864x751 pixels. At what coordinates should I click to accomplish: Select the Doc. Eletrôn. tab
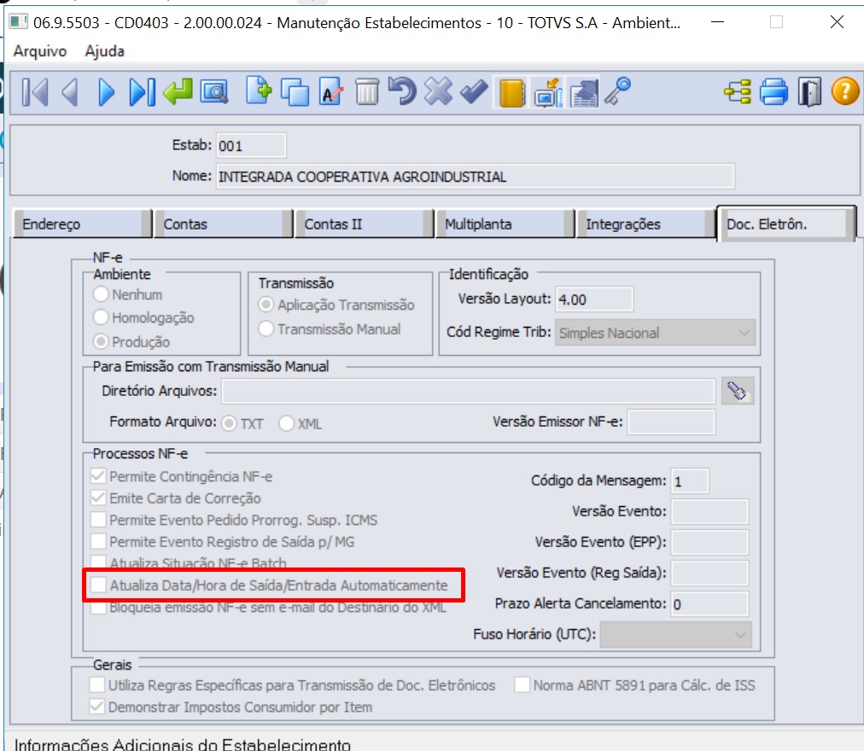pyautogui.click(x=786, y=224)
